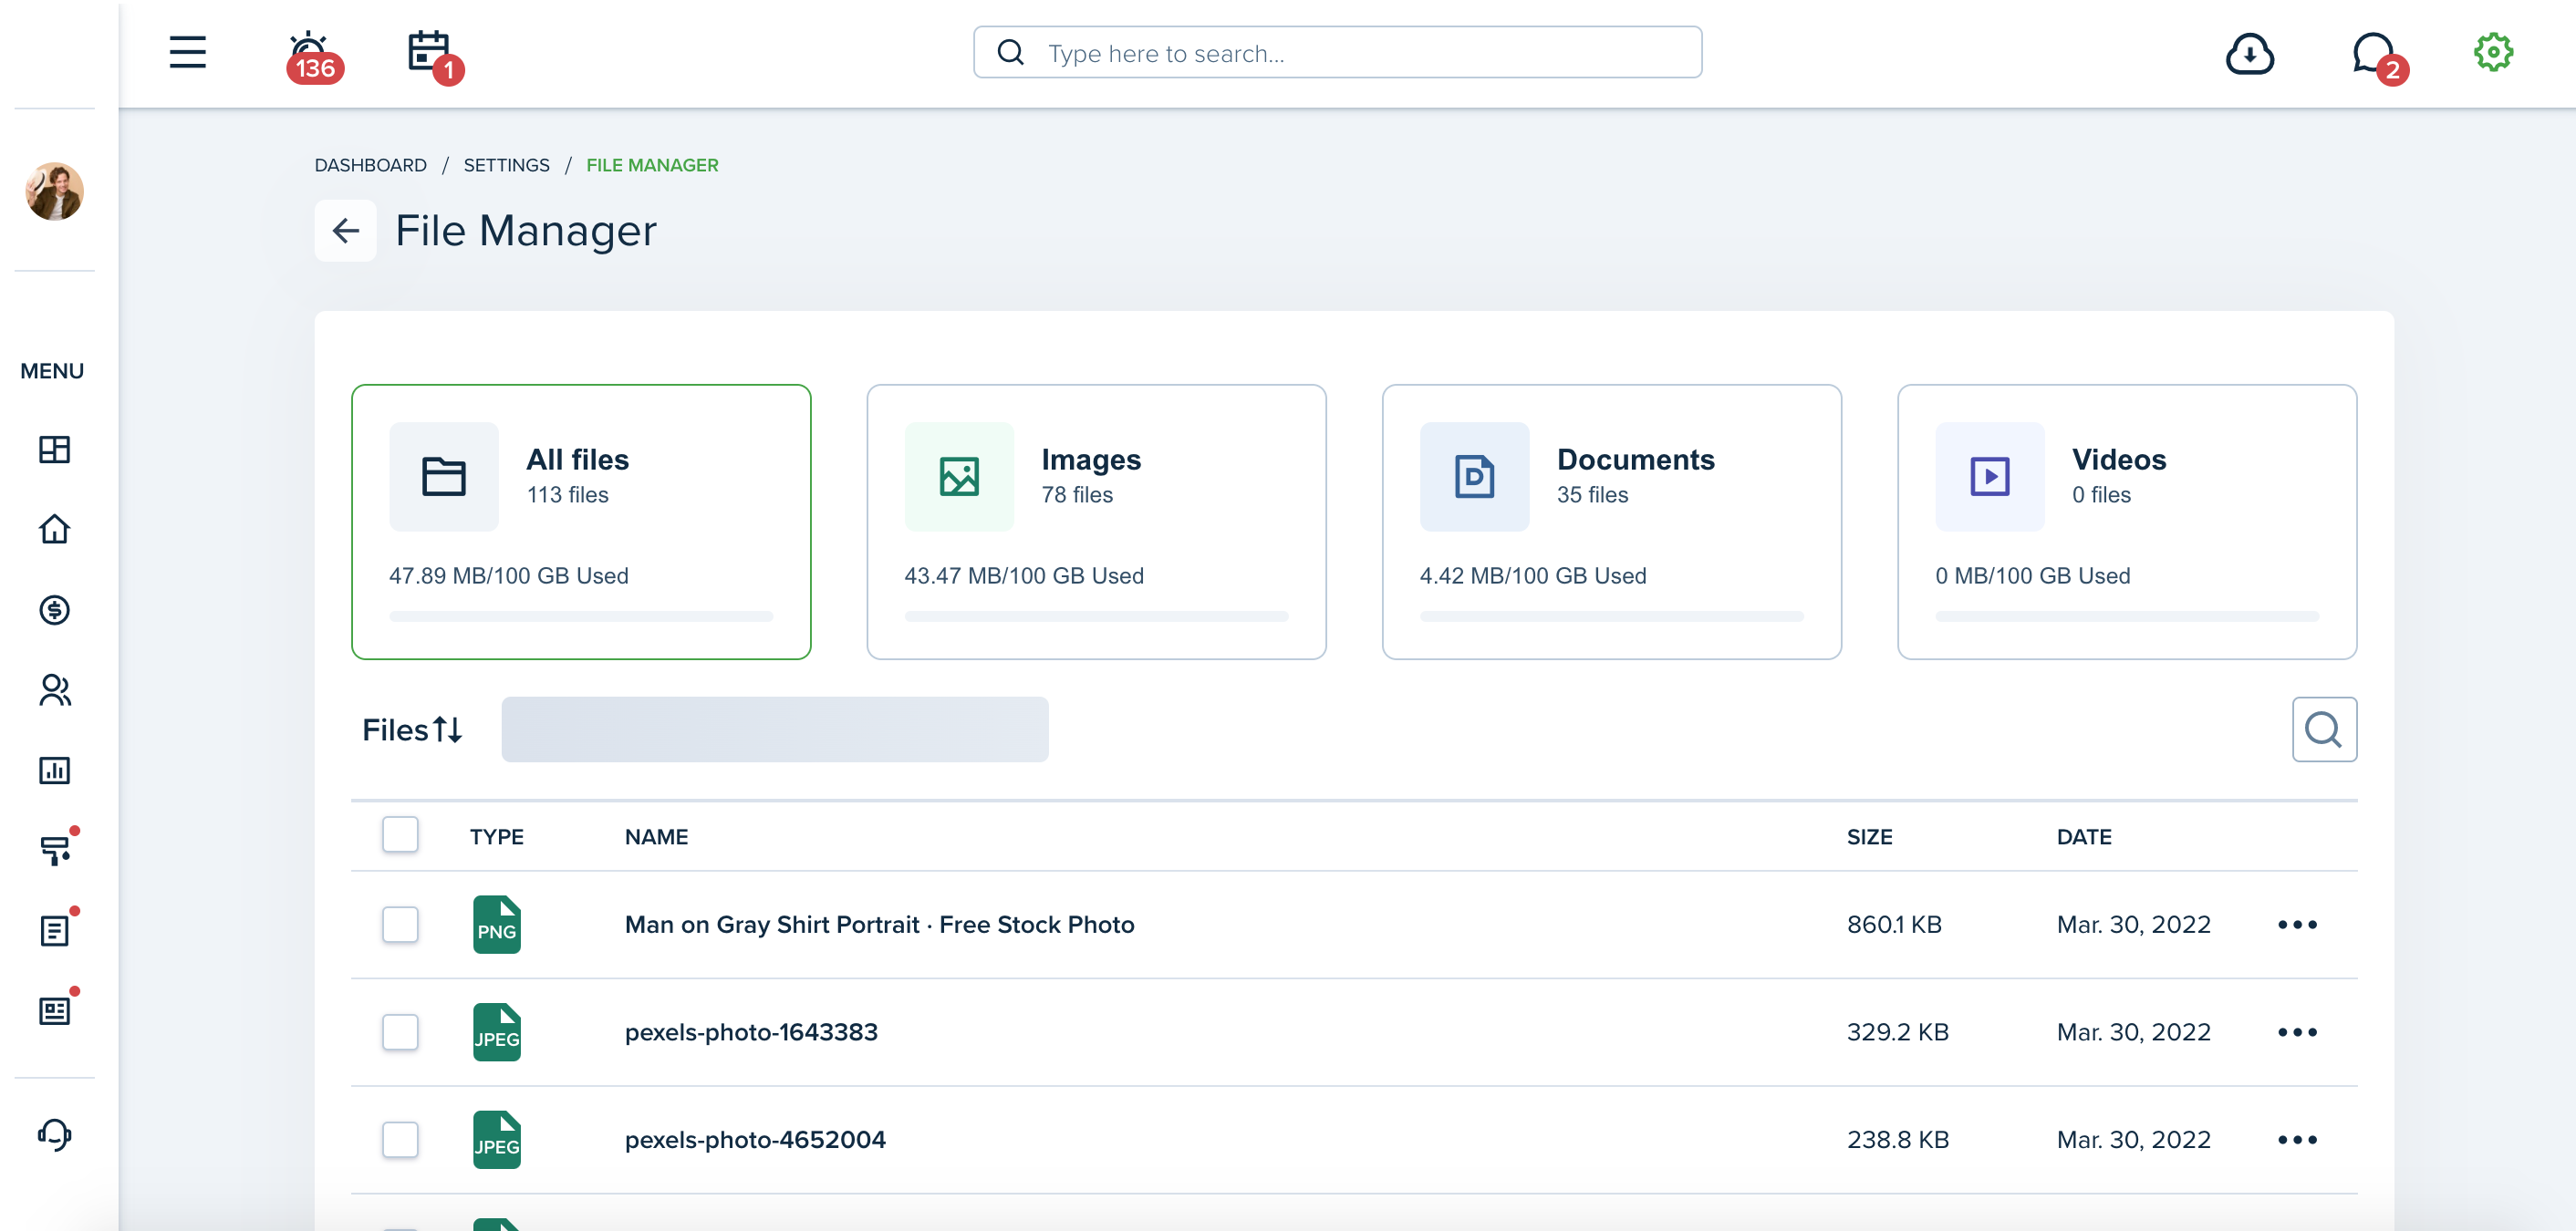The width and height of the screenshot is (2576, 1231).
Task: Open the newspaper sidebar icon
Action: [x=56, y=1009]
